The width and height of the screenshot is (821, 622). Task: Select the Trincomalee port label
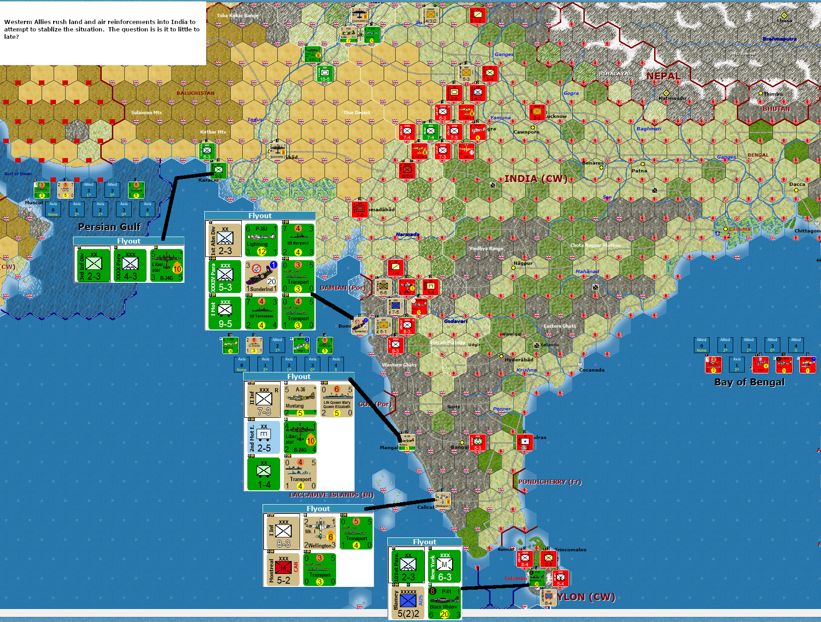tap(570, 549)
